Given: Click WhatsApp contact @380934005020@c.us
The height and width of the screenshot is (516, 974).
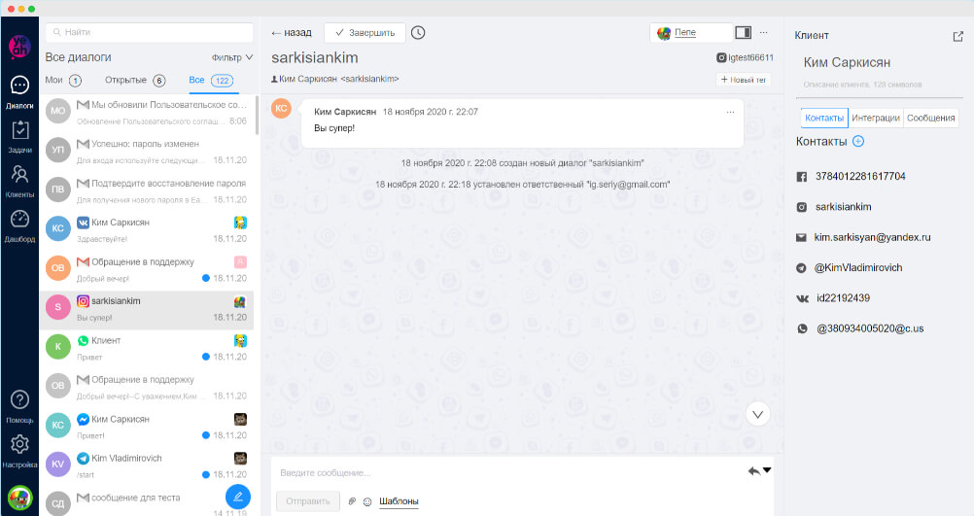Looking at the screenshot, I should click(x=870, y=328).
